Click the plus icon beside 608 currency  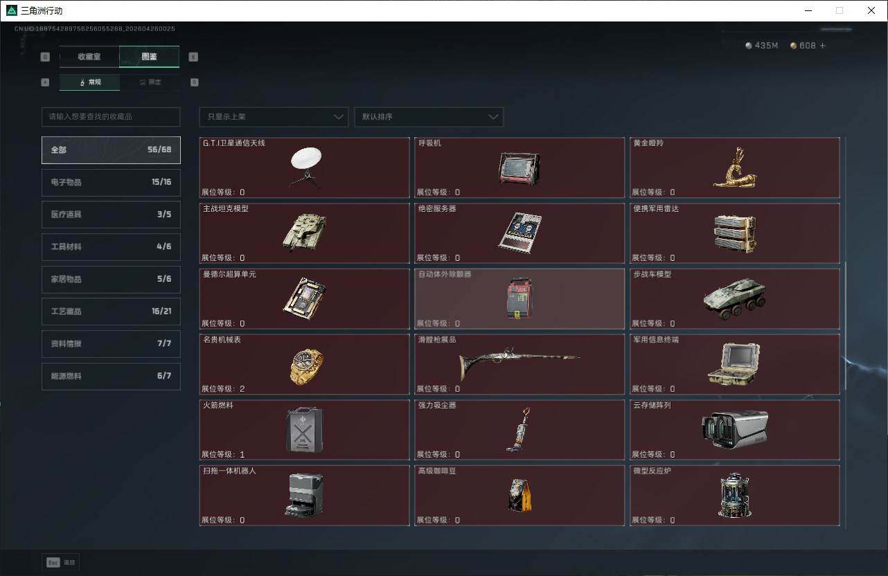823,46
